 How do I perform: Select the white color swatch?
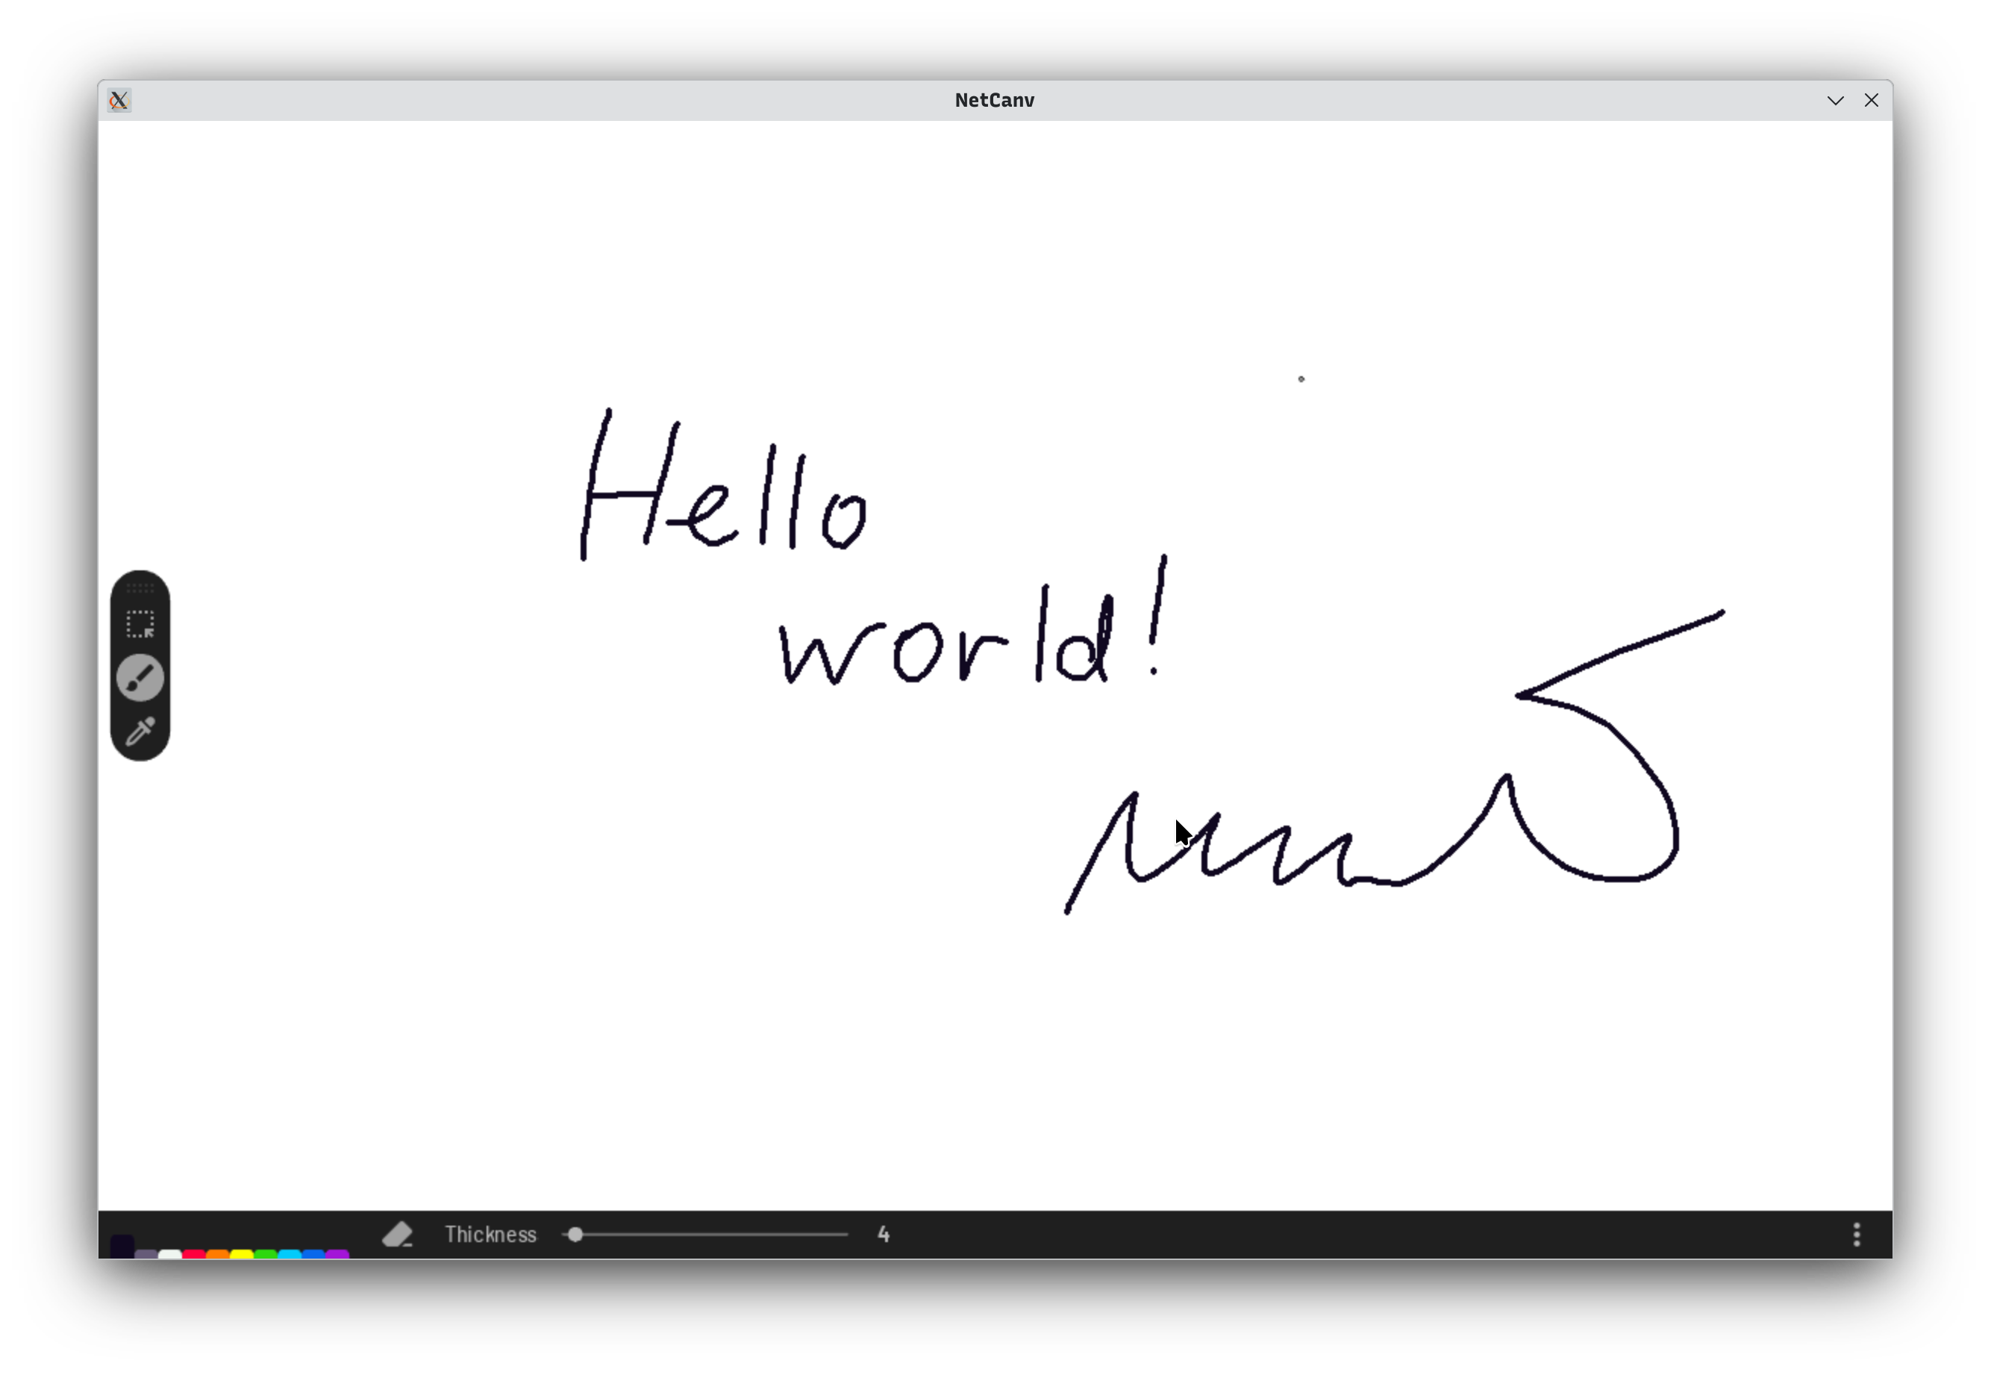click(x=170, y=1253)
